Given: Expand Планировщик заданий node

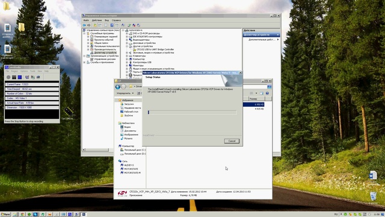Looking at the screenshot, I should click(x=88, y=36).
